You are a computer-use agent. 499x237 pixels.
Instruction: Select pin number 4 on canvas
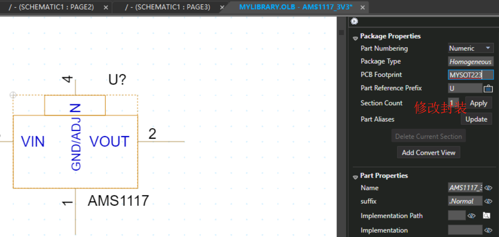[67, 79]
